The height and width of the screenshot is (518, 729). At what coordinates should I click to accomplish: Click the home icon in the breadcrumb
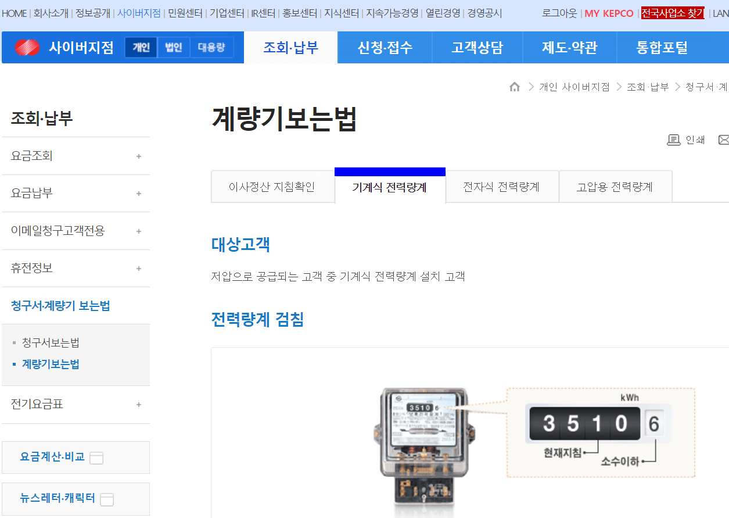point(515,86)
